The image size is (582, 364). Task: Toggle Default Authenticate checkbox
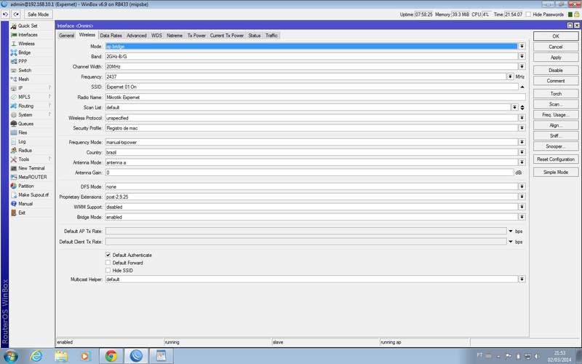click(108, 256)
